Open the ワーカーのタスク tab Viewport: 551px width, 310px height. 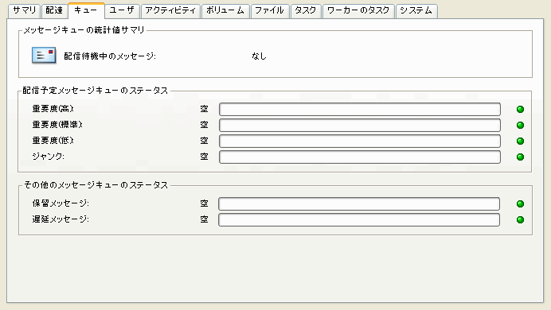[358, 10]
